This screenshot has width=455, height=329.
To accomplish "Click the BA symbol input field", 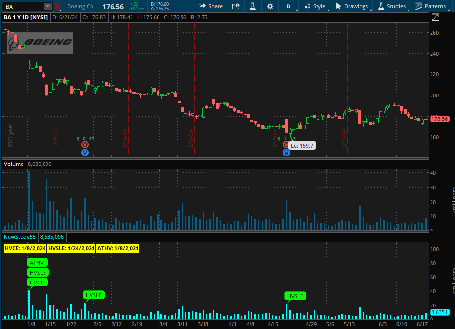I will 23,6.
